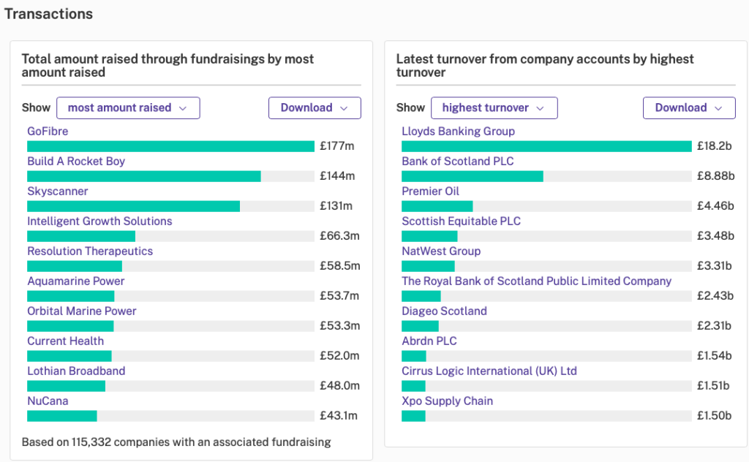Open the fundraisings panel Download dropdown
Image resolution: width=749 pixels, height=462 pixels.
tap(315, 108)
